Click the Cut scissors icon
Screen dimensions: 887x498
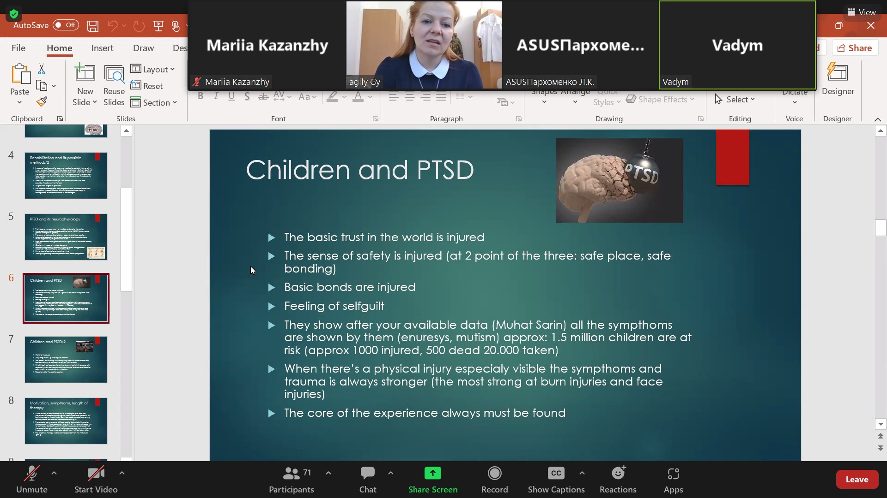coord(42,69)
